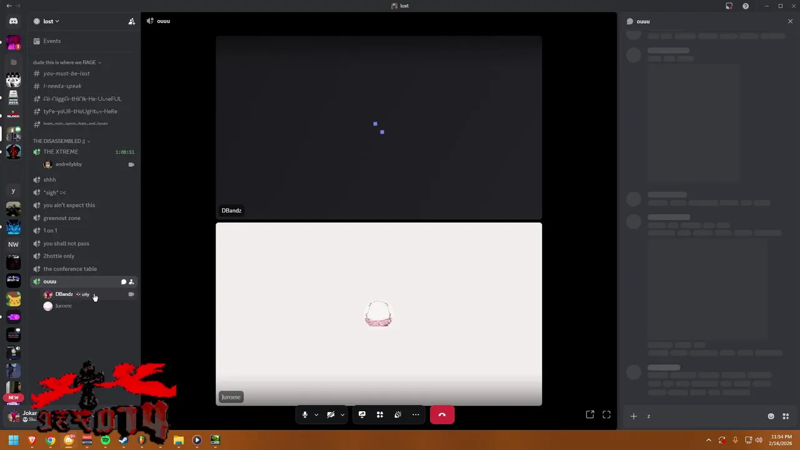Open Pikachu avatar server
Screen dimensions: 800x450
click(x=13, y=300)
